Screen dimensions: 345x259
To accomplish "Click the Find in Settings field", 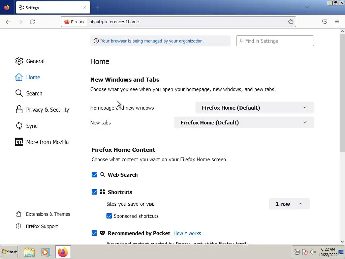I will coord(275,41).
